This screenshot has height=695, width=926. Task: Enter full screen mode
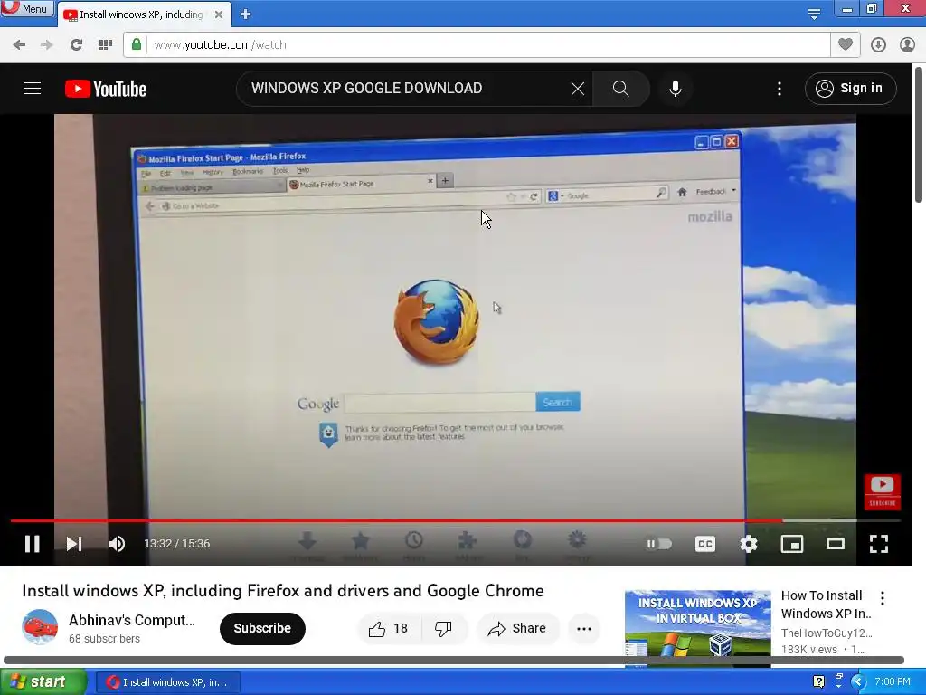pyautogui.click(x=879, y=544)
